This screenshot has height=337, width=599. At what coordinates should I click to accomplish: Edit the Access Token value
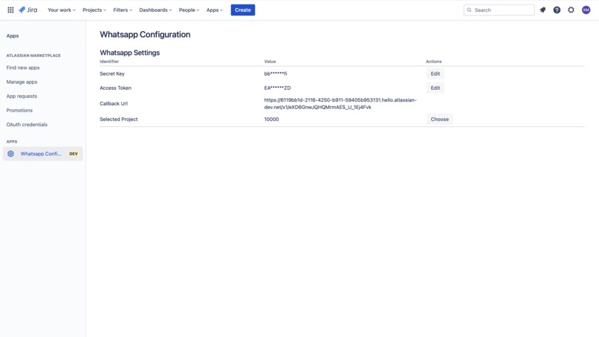(435, 88)
